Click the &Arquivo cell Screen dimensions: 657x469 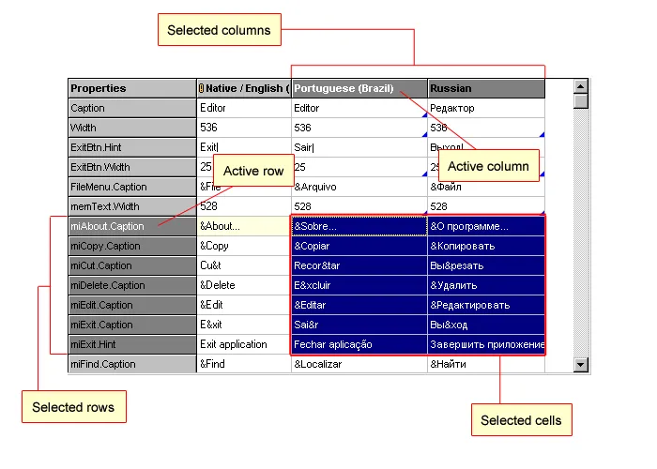coord(359,187)
